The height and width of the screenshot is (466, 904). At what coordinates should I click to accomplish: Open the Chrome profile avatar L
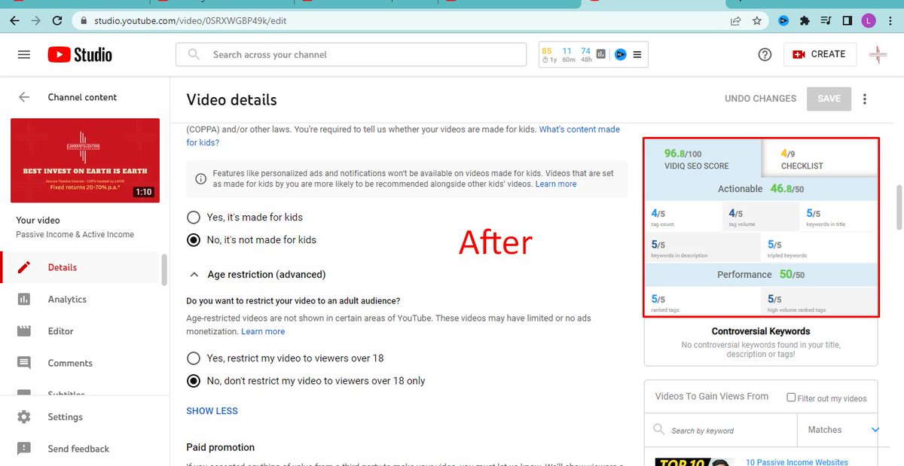pyautogui.click(x=869, y=21)
